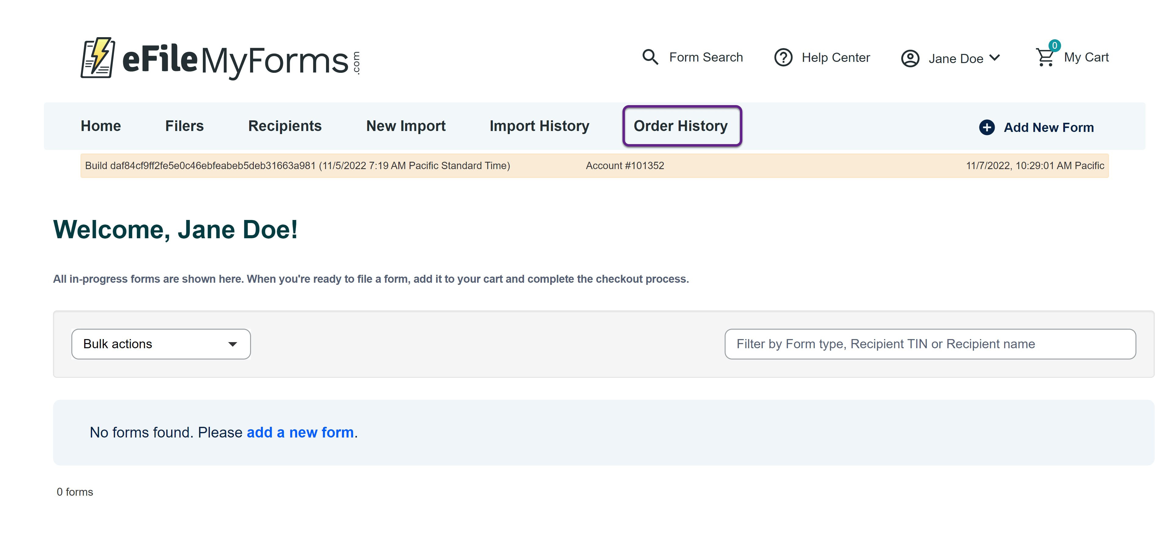Click the 'add a new form' link
Viewport: 1155px width, 556px height.
coord(300,432)
